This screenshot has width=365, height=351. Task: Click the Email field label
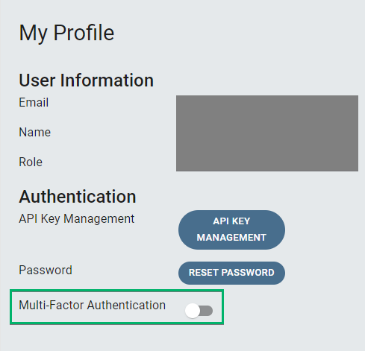(34, 102)
